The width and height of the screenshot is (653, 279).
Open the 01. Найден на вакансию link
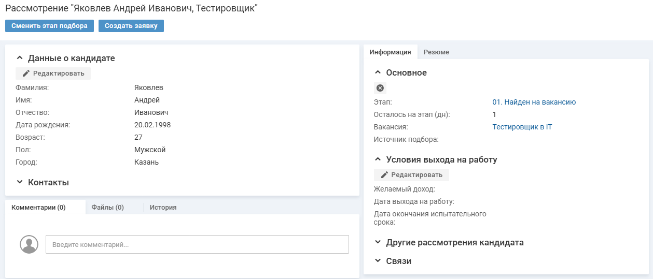tap(534, 102)
